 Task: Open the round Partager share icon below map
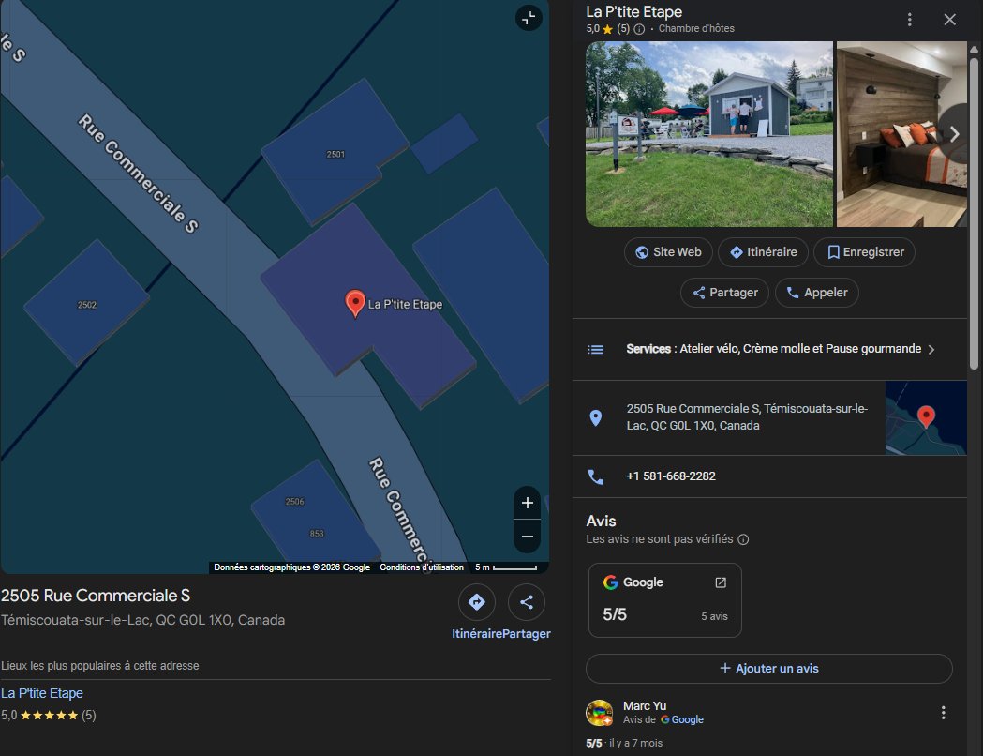click(x=527, y=602)
